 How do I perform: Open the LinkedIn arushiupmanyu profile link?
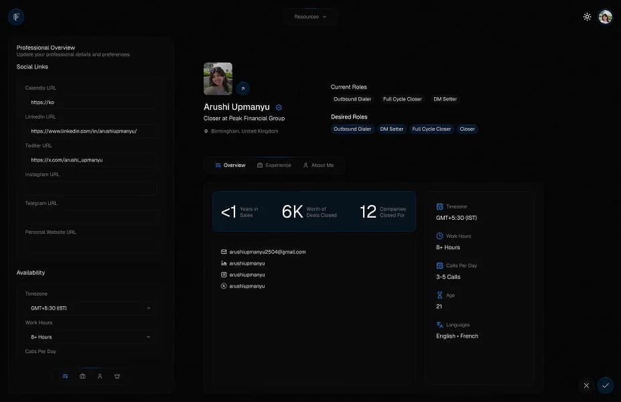(x=247, y=263)
